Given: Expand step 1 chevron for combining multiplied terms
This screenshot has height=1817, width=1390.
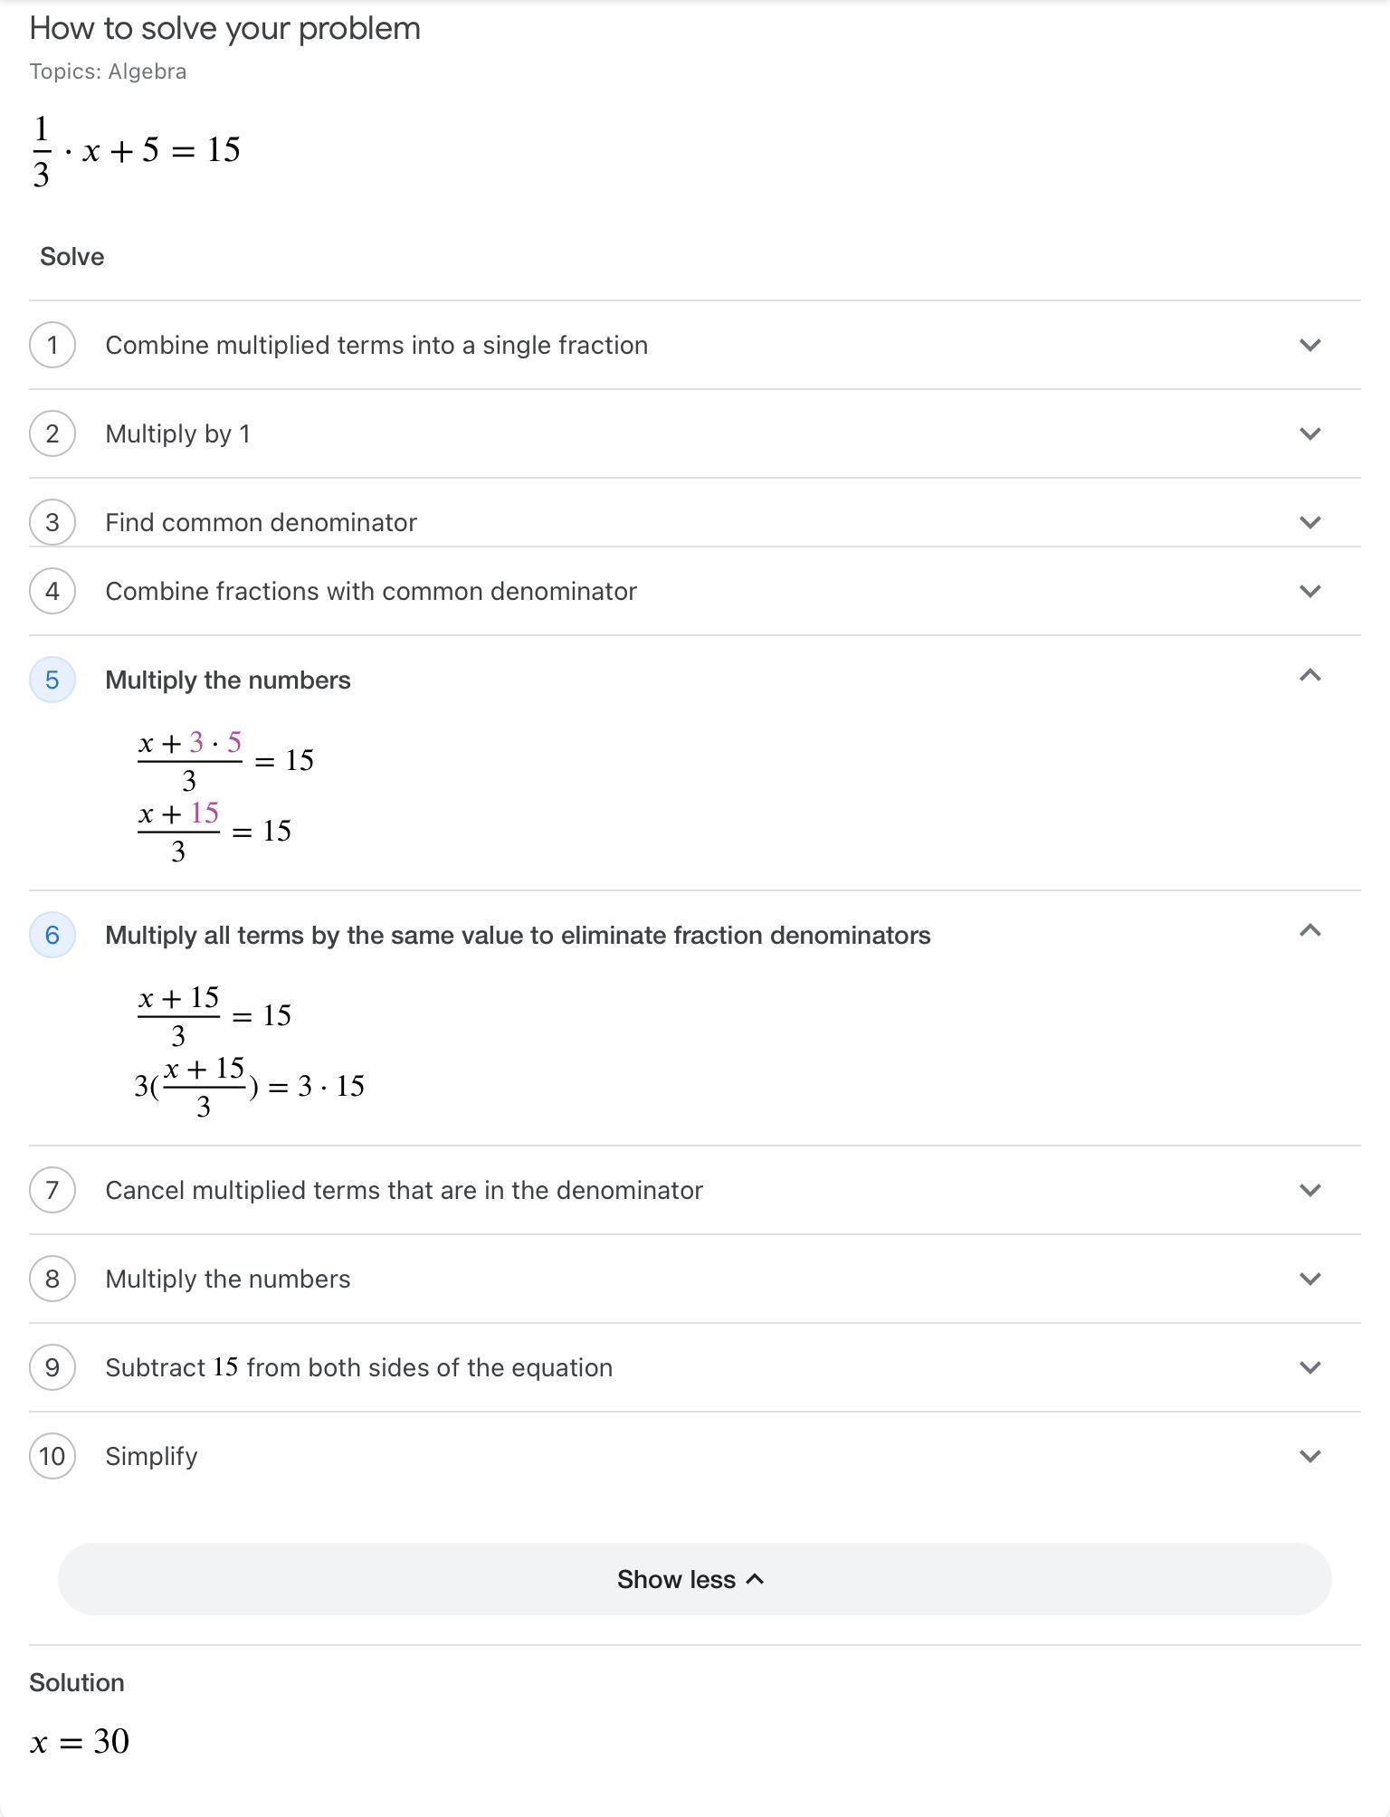Looking at the screenshot, I should (1309, 345).
